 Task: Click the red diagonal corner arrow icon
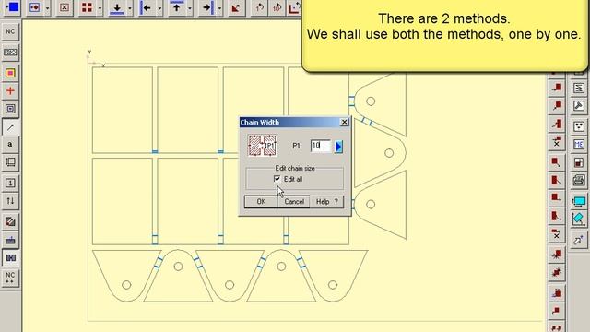pyautogui.click(x=236, y=7)
